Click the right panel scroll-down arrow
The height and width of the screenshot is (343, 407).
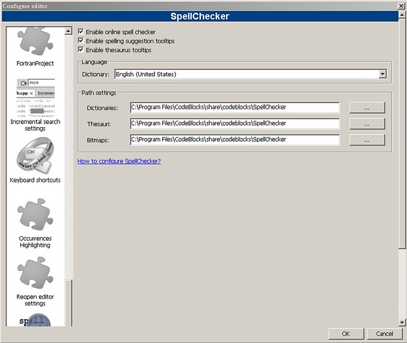pos(402,322)
